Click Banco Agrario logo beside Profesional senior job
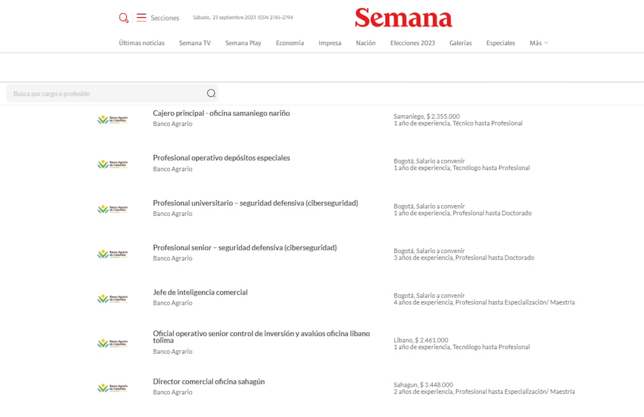 (x=113, y=254)
